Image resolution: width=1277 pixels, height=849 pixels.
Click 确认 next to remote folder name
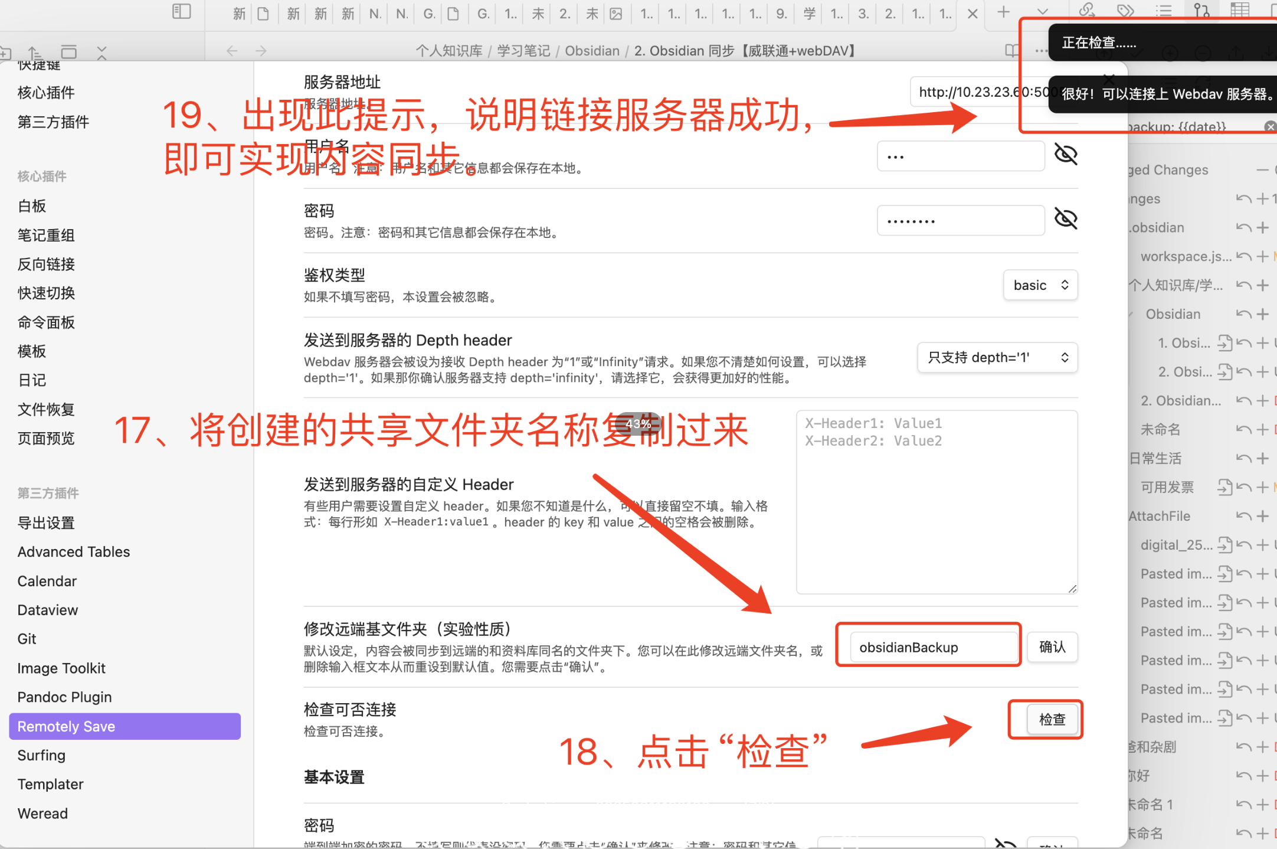pos(1052,647)
